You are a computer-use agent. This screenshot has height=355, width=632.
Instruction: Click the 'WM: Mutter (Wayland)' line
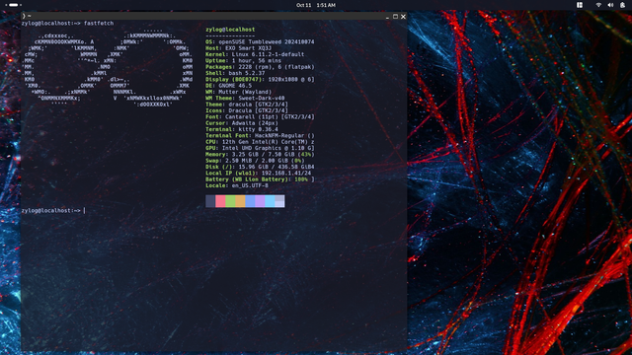[x=239, y=92]
